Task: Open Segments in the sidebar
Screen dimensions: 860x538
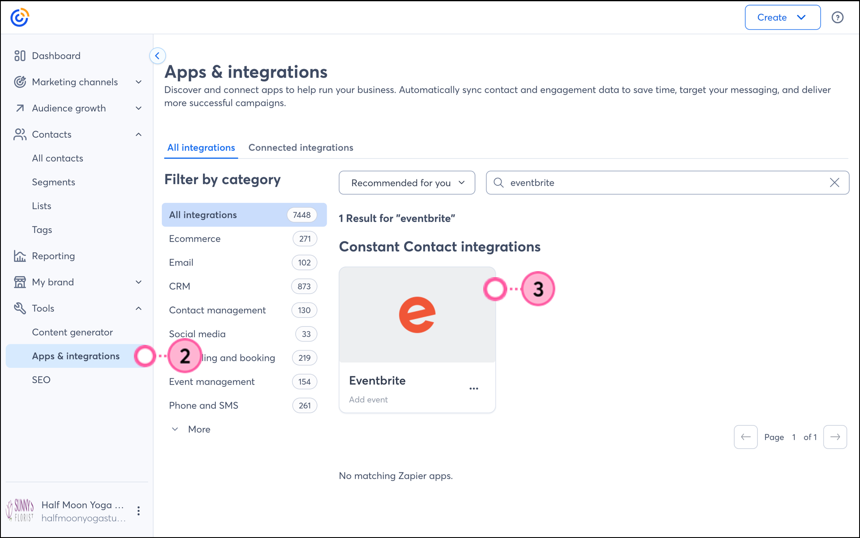Action: click(x=54, y=182)
